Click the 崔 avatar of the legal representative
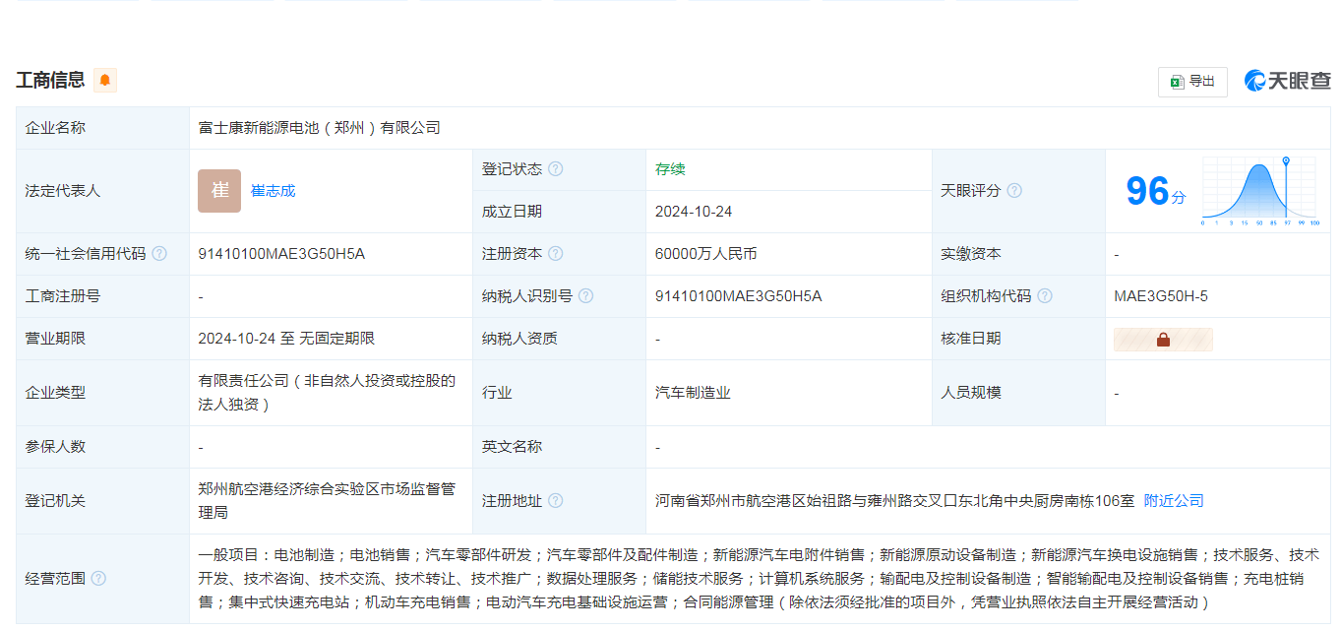Image resolution: width=1341 pixels, height=631 pixels. [219, 191]
